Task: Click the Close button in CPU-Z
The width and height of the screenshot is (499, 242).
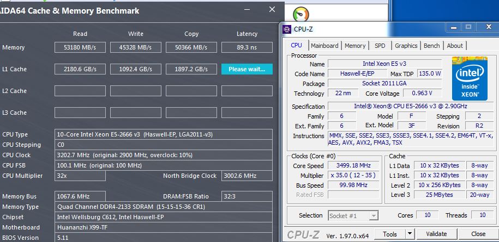Action: [478, 234]
